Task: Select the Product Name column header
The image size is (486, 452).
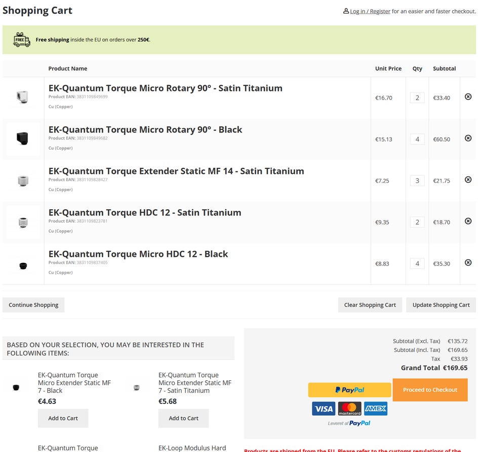Action: [x=67, y=68]
